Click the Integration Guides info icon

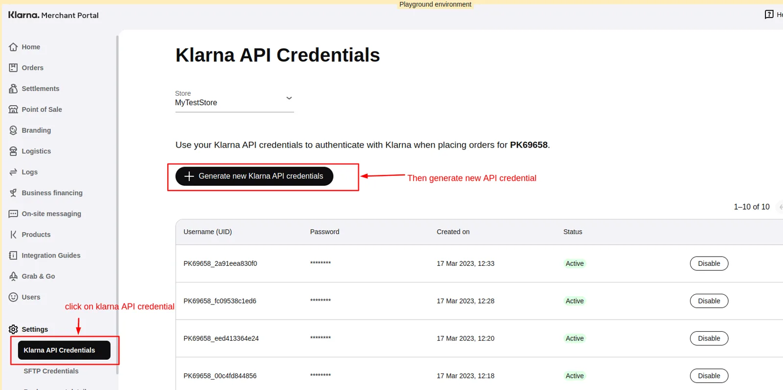[13, 255]
